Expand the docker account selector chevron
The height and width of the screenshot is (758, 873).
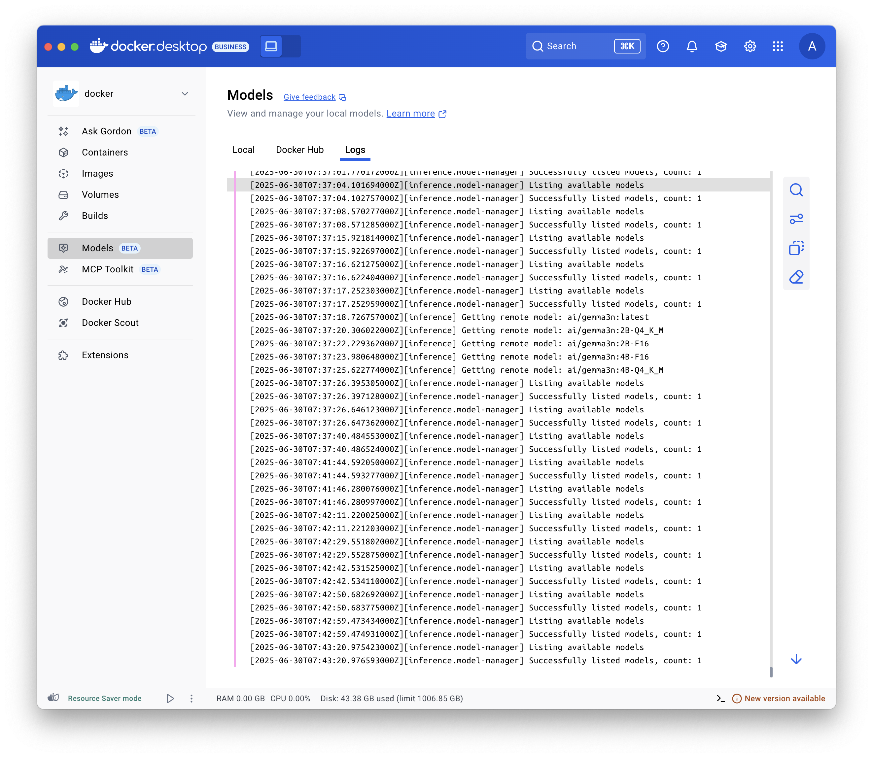coord(185,94)
